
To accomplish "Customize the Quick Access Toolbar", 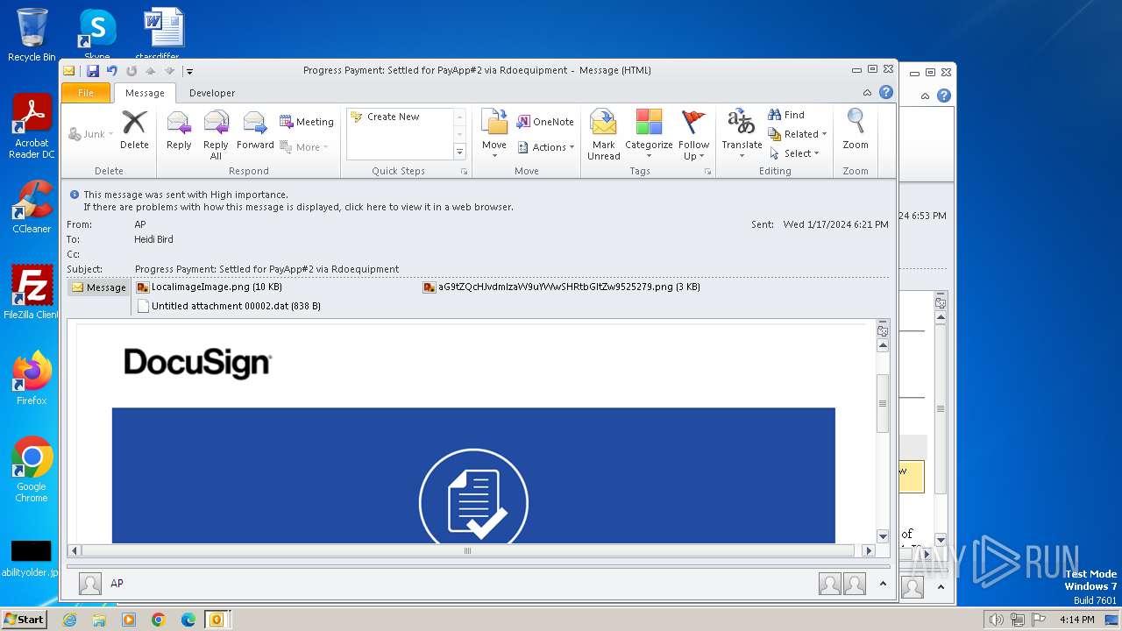I will click(189, 72).
